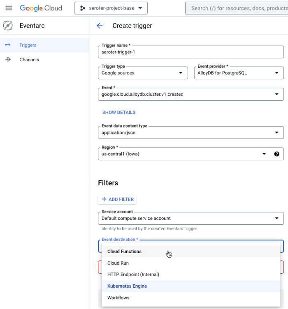Click the Eventarc title text
The image size is (288, 309).
32,25
